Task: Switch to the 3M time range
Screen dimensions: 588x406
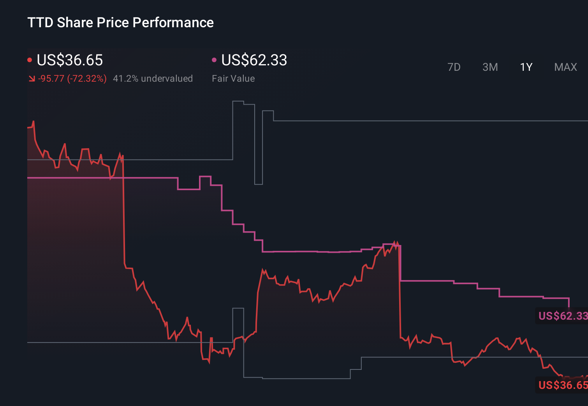Action: tap(490, 67)
